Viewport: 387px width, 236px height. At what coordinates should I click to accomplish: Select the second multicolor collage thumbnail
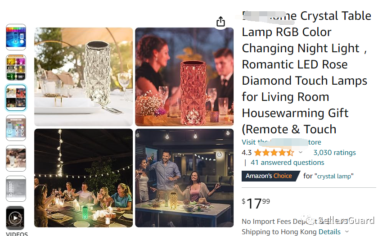point(16,68)
